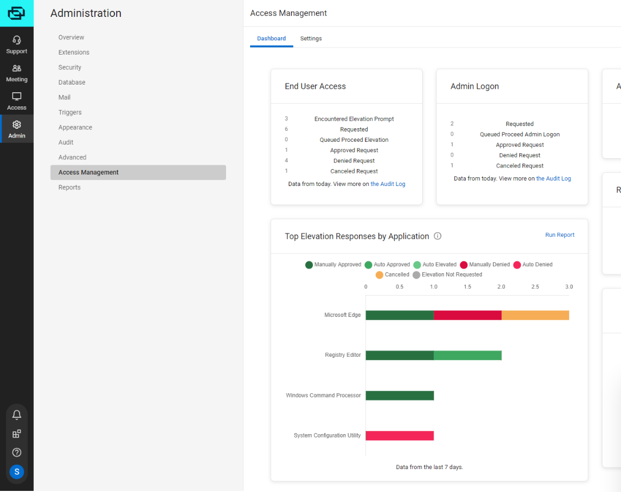Click 'Canceled Request' in Admin Logon card
621x492 pixels.
click(x=520, y=166)
